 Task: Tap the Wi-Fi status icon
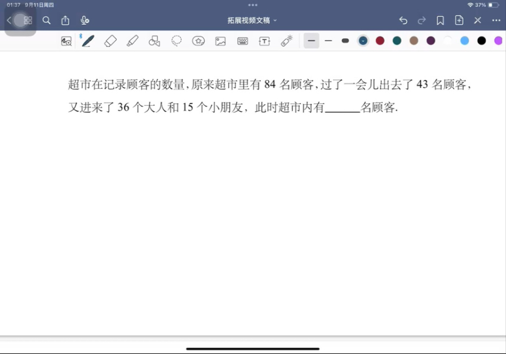coord(470,5)
